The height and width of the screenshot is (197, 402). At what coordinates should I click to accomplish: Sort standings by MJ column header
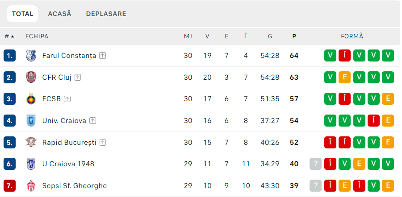(188, 36)
